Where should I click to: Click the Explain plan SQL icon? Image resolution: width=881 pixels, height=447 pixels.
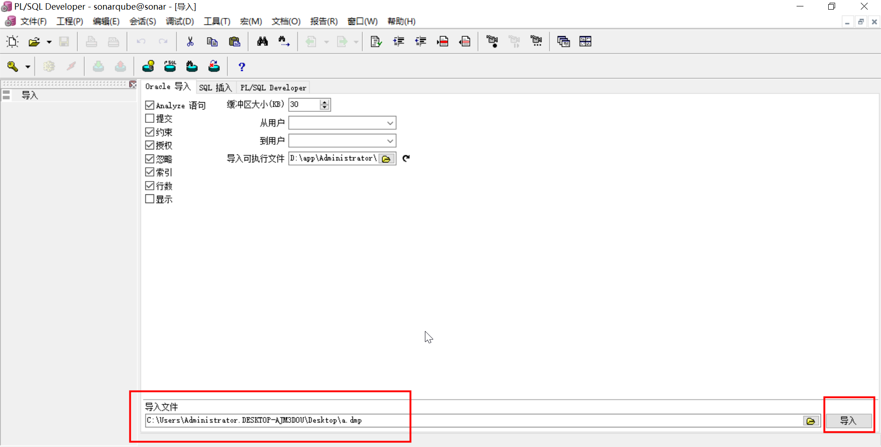[x=170, y=66]
